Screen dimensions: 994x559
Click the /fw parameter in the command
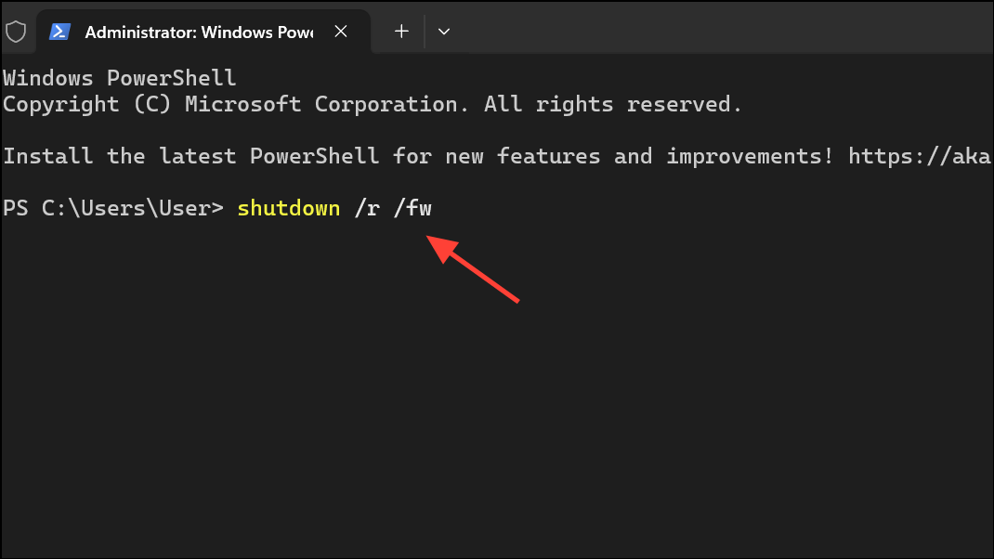[x=412, y=209]
